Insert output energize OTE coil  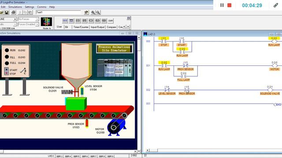click(x=91, y=21)
